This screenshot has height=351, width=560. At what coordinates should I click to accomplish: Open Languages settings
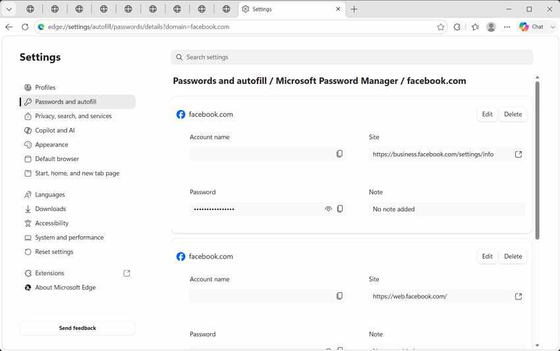78,195
